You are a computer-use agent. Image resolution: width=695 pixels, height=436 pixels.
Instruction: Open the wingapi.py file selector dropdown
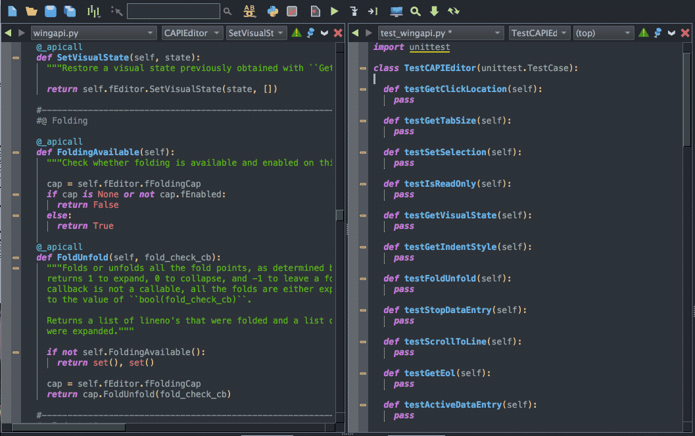[x=93, y=33]
